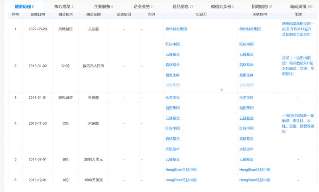Select the B轮 round cell
Viewport: 319px width, 192px height.
tap(65, 159)
